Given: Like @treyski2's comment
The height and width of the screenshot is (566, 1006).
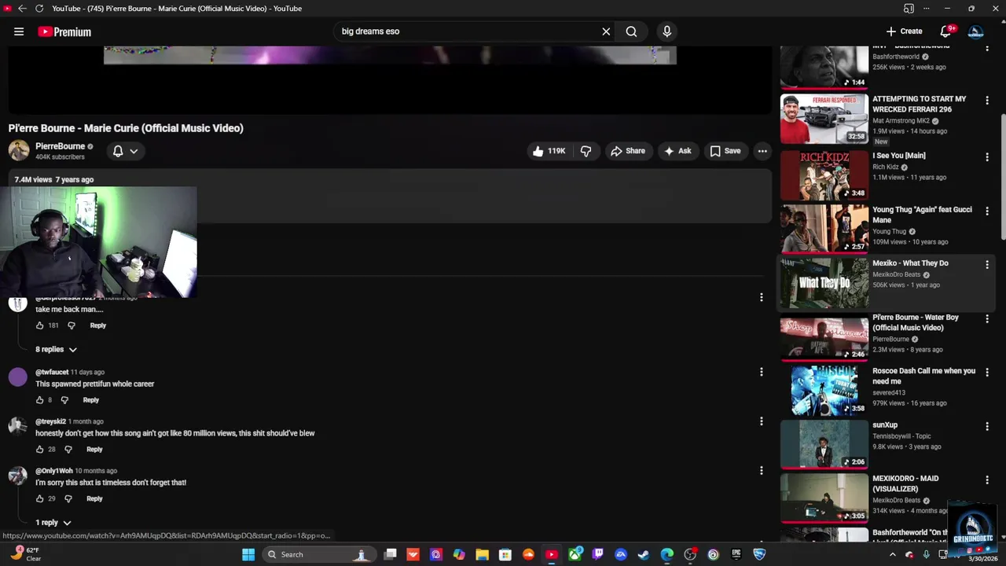Looking at the screenshot, I should (x=40, y=450).
